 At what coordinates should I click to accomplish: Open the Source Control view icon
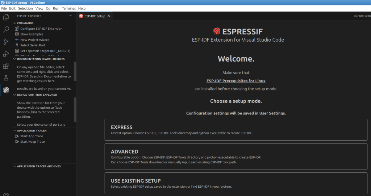point(6,42)
